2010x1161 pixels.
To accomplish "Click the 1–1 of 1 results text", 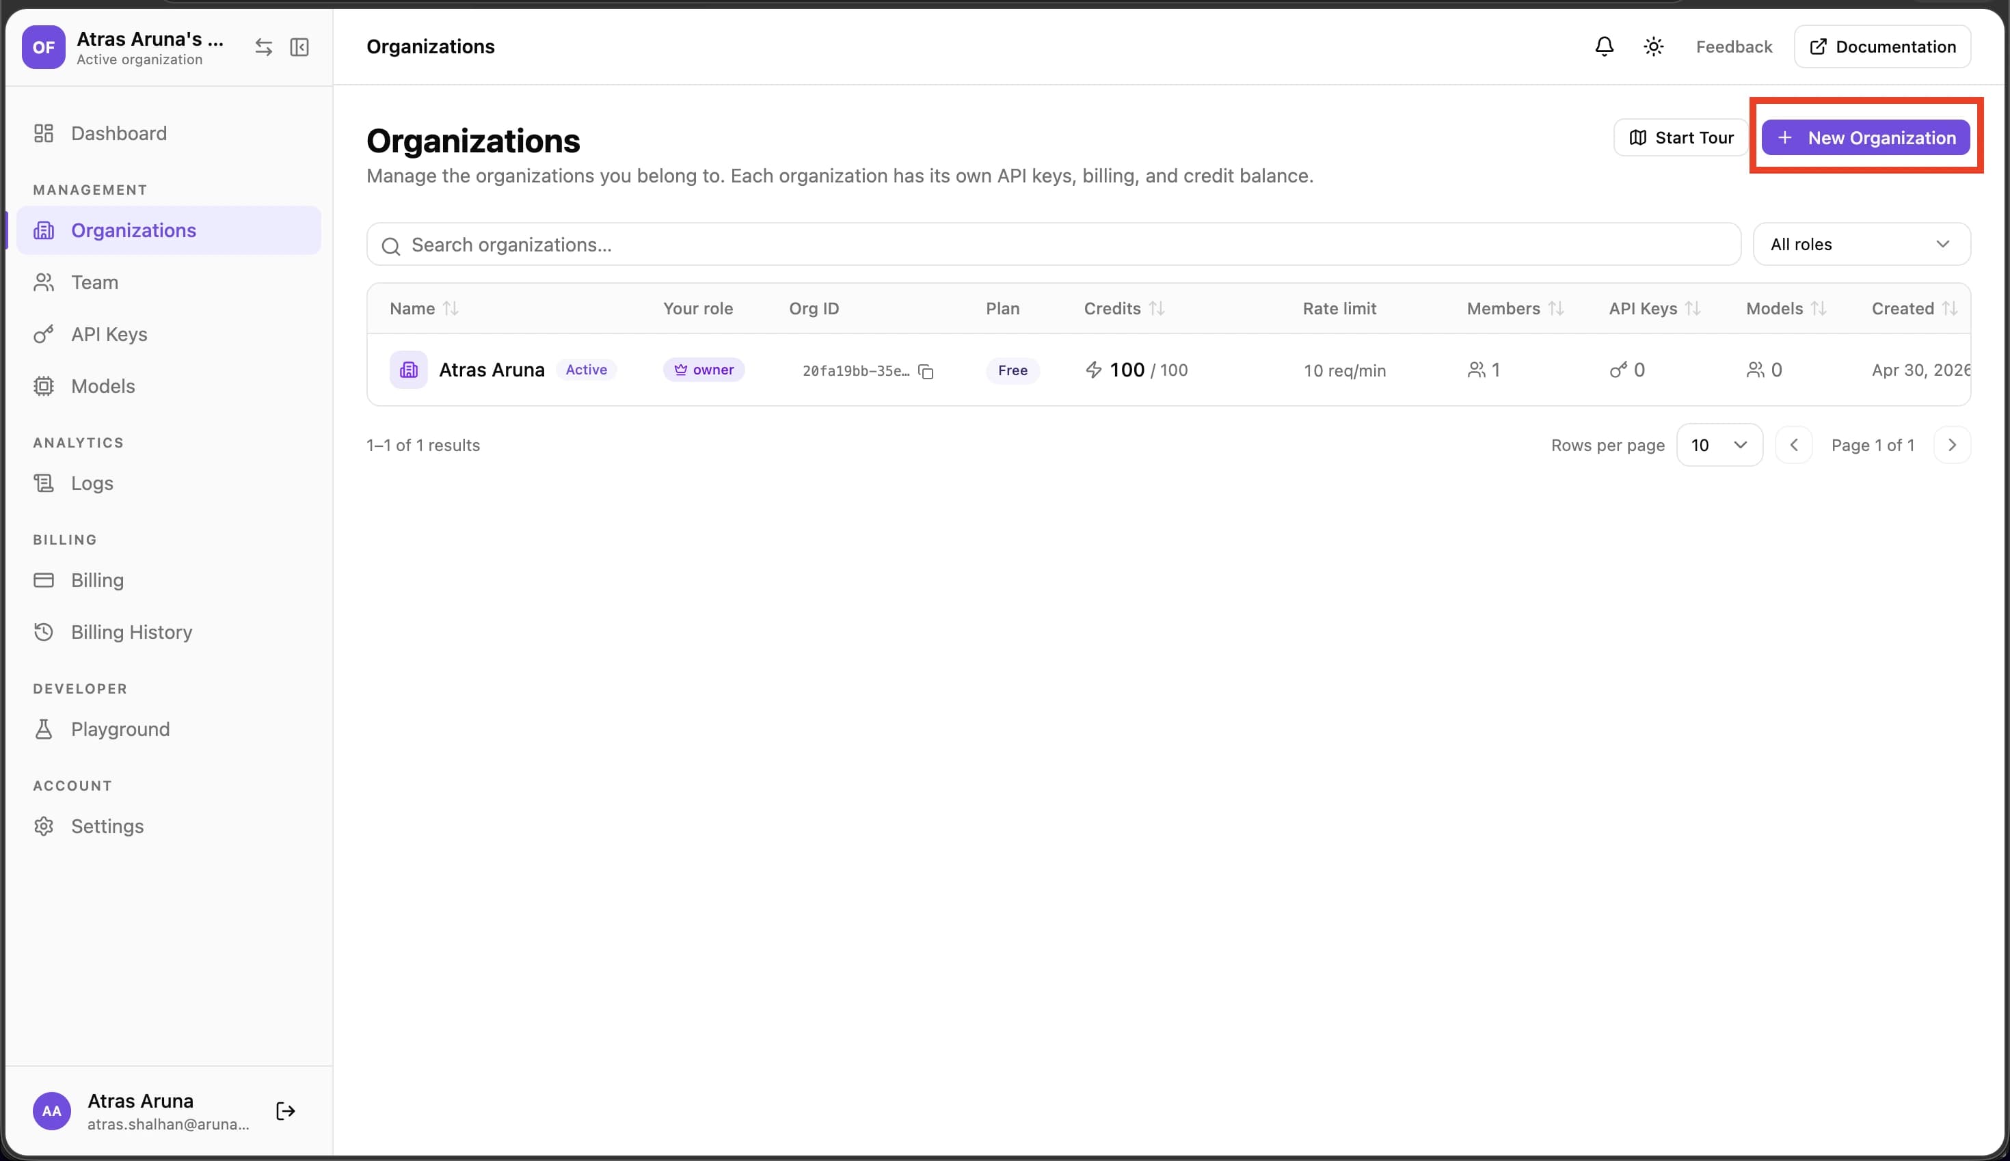I will (x=423, y=445).
